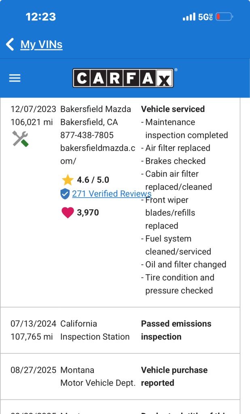Open the hamburger menu

(15, 78)
